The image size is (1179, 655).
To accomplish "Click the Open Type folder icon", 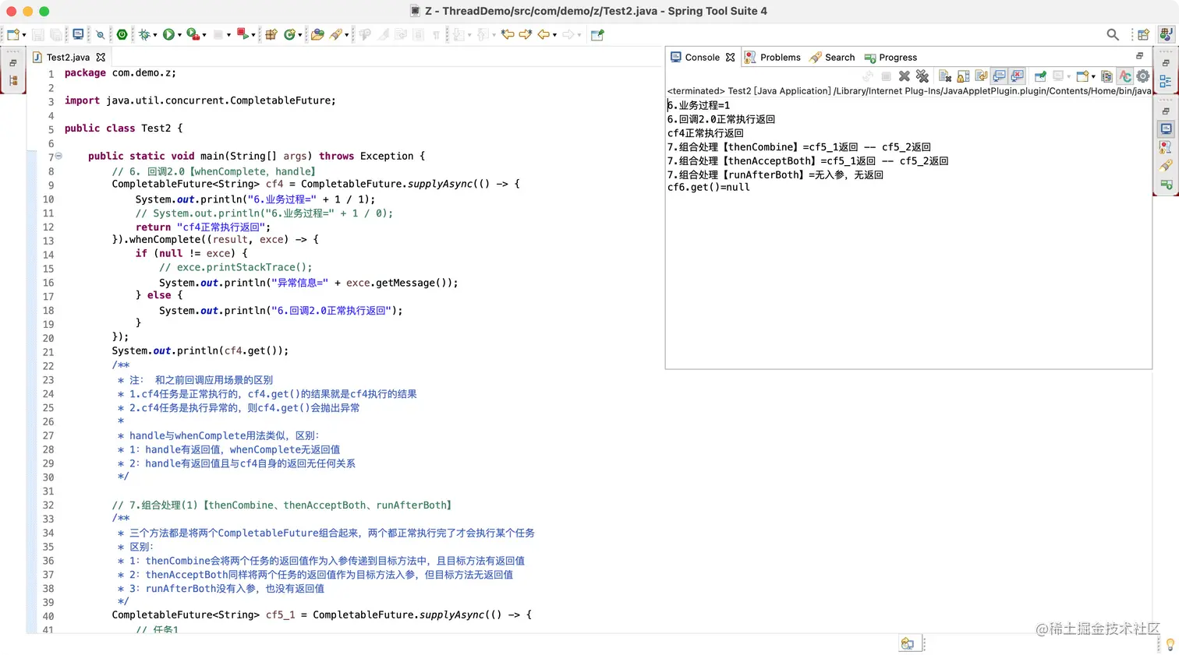I will [x=317, y=34].
